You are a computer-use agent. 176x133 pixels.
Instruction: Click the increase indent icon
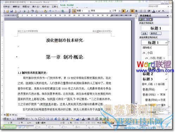pyautogui.click(x=149, y=11)
